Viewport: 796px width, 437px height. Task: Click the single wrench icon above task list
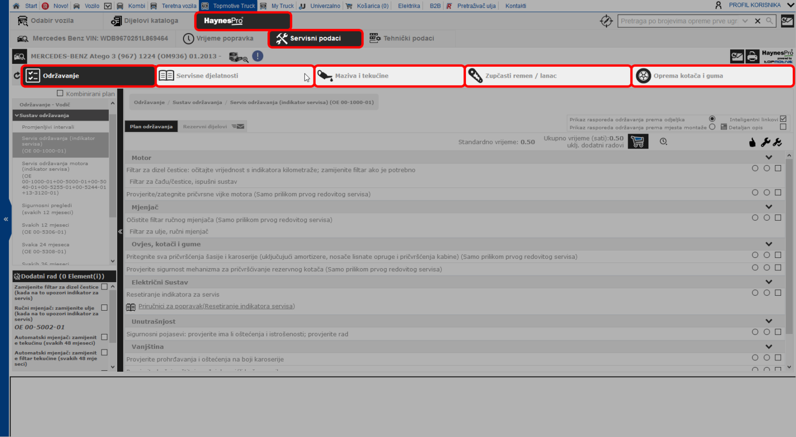tap(765, 142)
